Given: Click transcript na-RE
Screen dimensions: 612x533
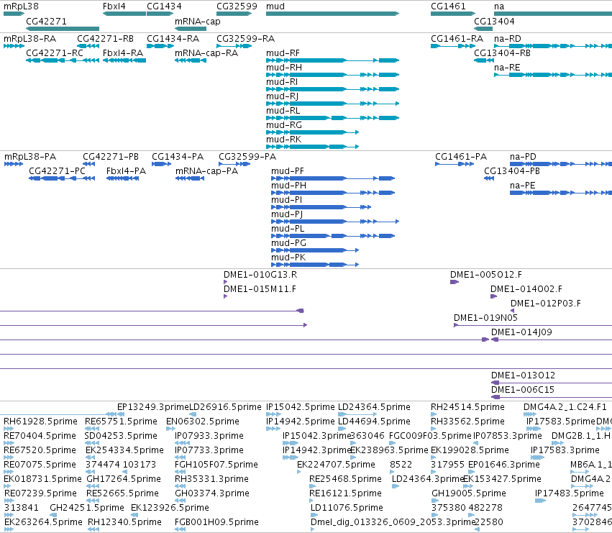Looking at the screenshot, I should tap(553, 75).
